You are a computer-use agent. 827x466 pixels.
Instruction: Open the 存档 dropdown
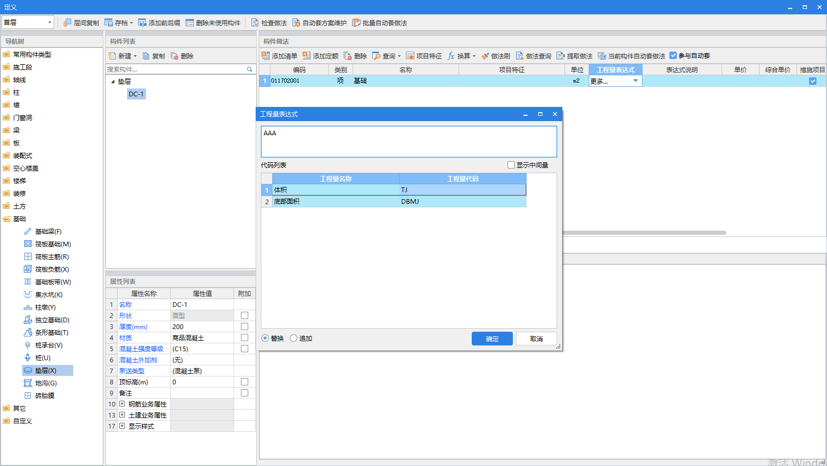coord(131,23)
